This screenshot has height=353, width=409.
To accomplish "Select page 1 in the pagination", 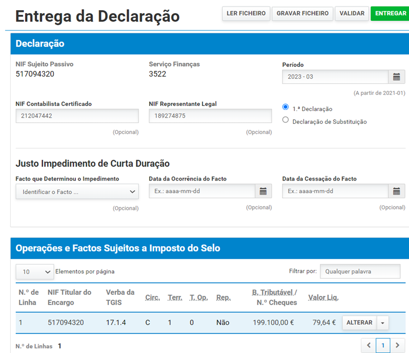I will [383, 345].
